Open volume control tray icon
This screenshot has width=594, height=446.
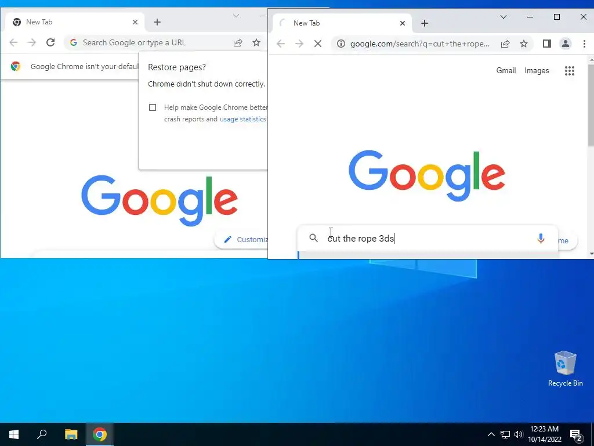[x=519, y=434]
